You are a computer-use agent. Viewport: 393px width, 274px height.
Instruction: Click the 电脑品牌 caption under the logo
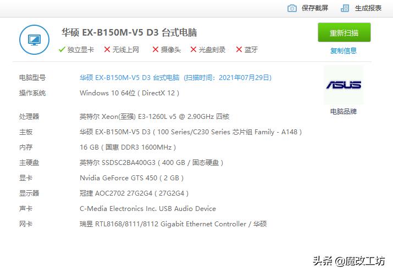pos(344,112)
